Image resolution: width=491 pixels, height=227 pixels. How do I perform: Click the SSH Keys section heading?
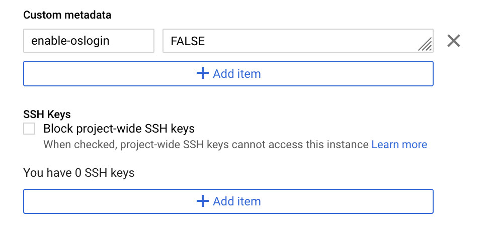coord(47,115)
